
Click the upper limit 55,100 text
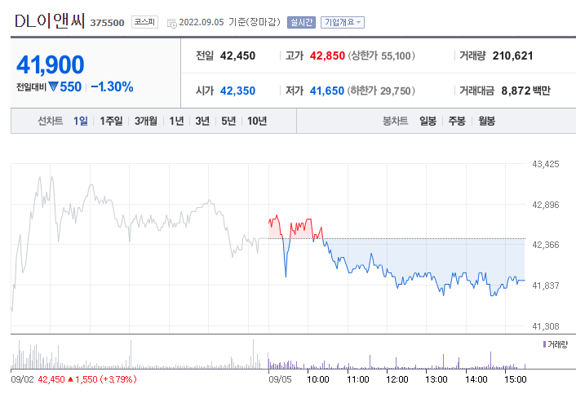[381, 55]
